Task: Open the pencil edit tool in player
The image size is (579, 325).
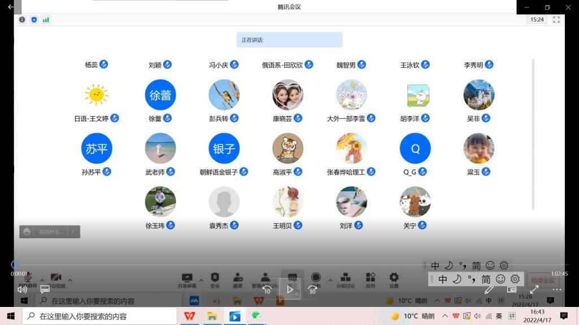Action: [489, 289]
